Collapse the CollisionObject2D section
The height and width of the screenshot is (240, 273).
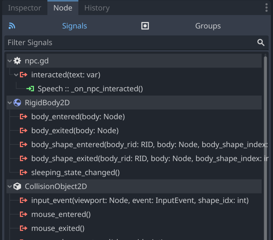(x=10, y=187)
